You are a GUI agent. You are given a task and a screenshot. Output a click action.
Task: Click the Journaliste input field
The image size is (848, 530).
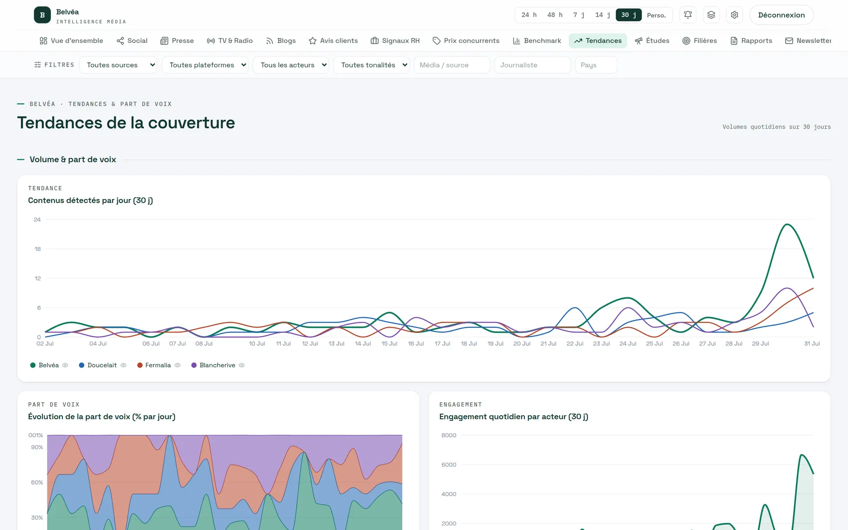[532, 65]
